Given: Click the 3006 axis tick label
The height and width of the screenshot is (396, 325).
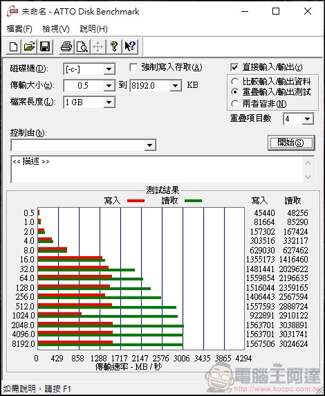Looking at the screenshot, I should (182, 358).
